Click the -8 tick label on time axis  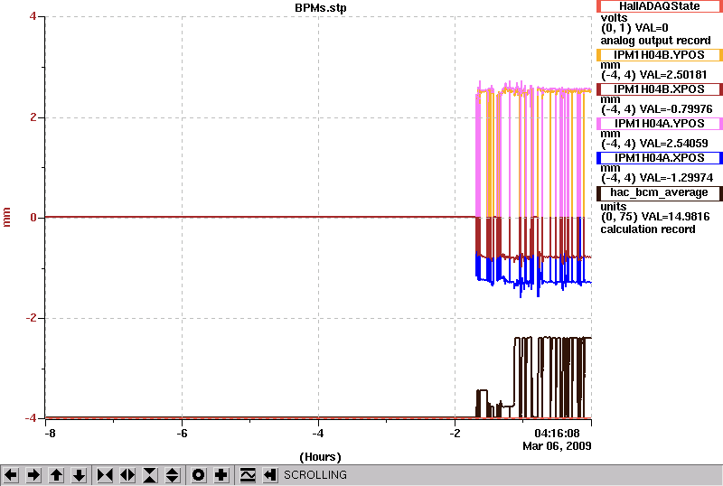tap(50, 434)
